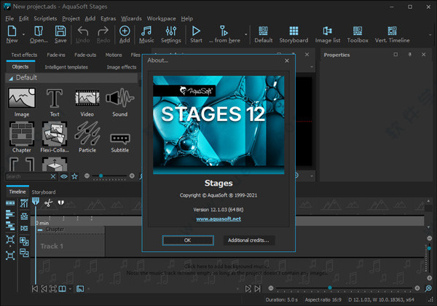Toggle the eye visibility filter in Toolbox
437x306 pixels.
[64, 176]
